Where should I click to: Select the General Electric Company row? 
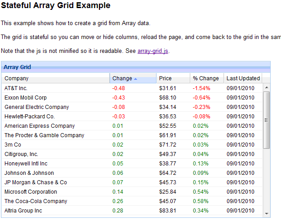pyautogui.click(x=132, y=107)
